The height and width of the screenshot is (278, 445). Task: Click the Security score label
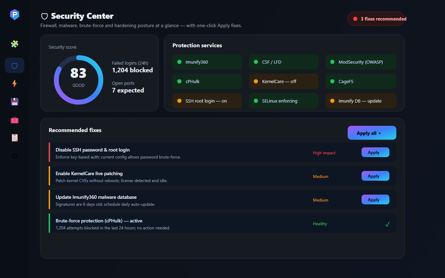[x=63, y=47]
